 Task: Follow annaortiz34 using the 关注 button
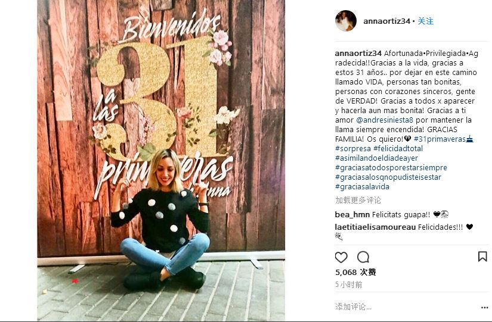pyautogui.click(x=425, y=21)
